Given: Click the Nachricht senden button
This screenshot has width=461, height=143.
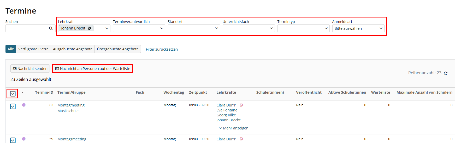Looking at the screenshot, I should point(30,69).
